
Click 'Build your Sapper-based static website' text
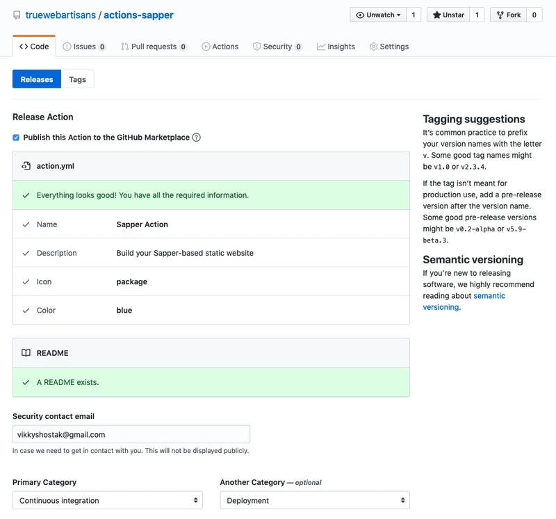click(x=185, y=253)
